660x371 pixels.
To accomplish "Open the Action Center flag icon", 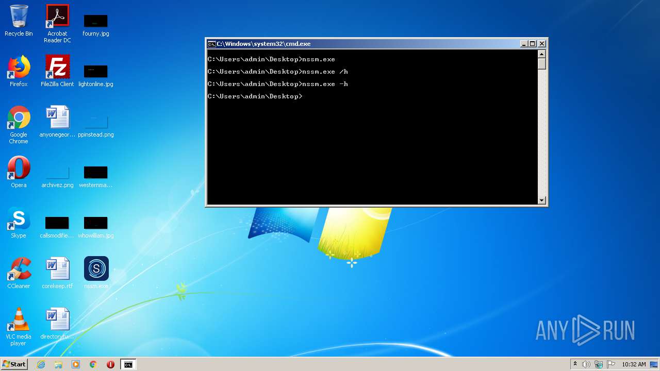I will (611, 364).
